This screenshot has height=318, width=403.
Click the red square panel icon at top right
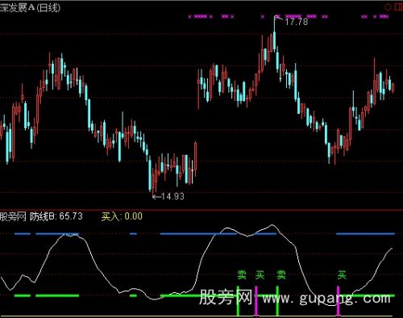399,6
